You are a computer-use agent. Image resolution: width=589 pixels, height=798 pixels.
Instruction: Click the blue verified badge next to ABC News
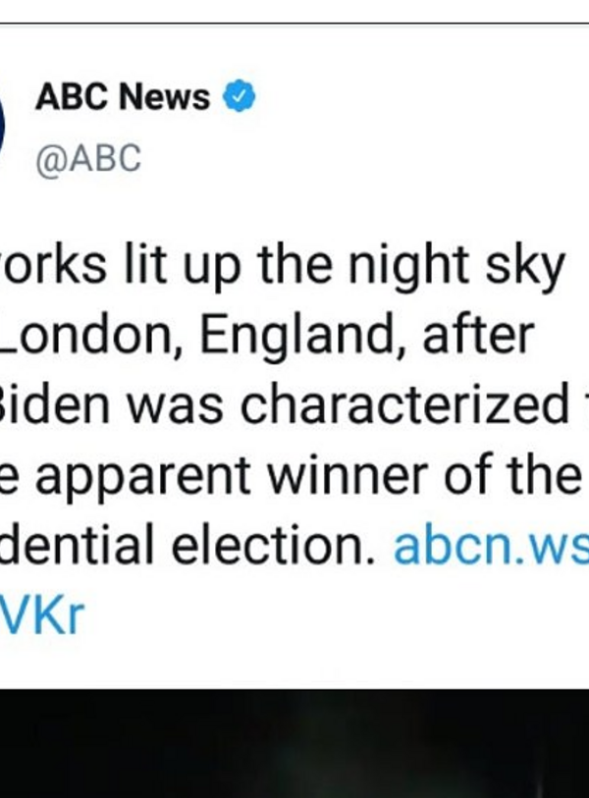coord(240,97)
